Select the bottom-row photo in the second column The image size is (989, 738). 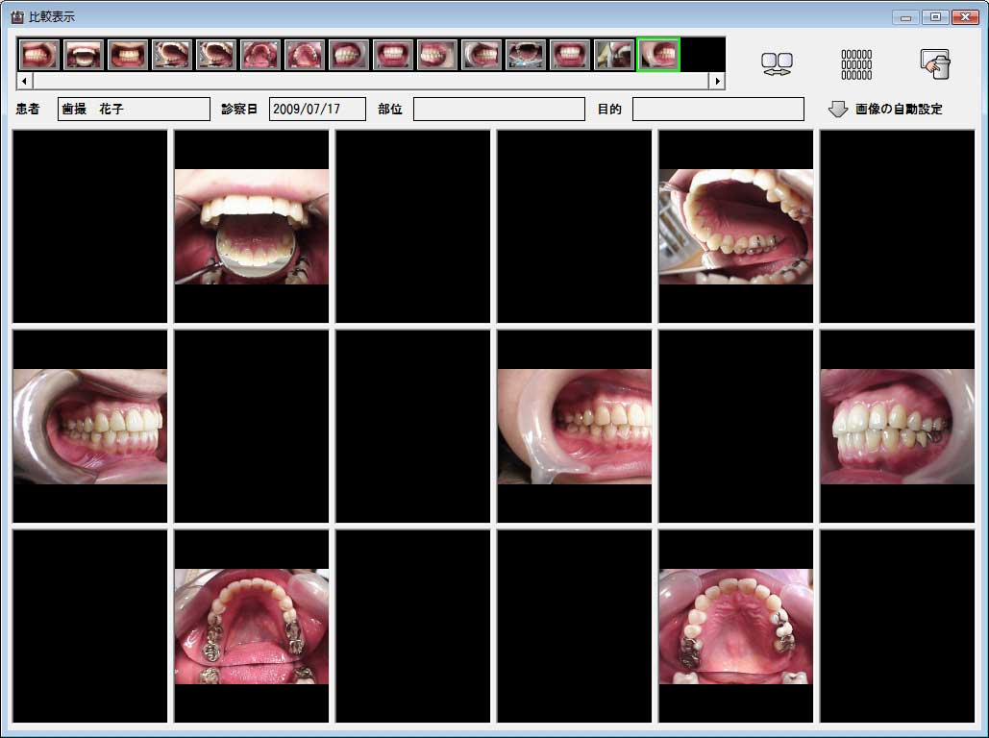pyautogui.click(x=252, y=627)
